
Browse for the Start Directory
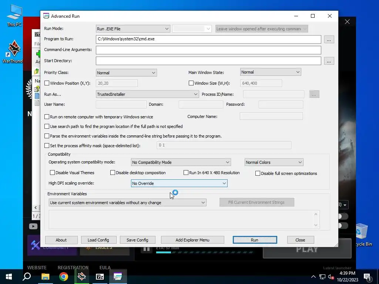pos(329,61)
